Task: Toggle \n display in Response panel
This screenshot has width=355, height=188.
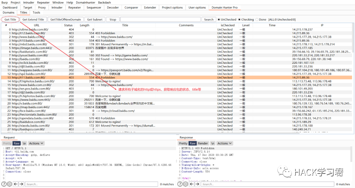Action: click(213, 143)
